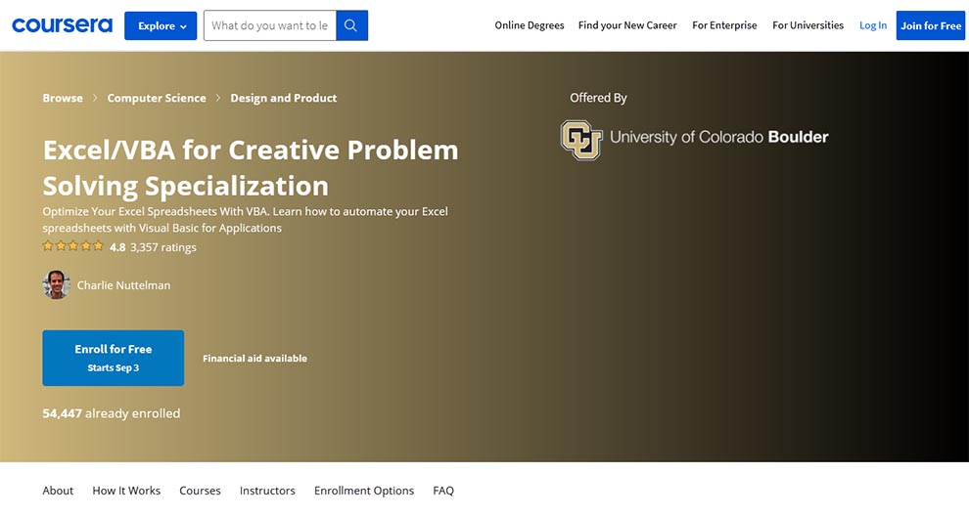This screenshot has height=516, width=969.
Task: Go to For Universities page
Action: pyautogui.click(x=807, y=25)
